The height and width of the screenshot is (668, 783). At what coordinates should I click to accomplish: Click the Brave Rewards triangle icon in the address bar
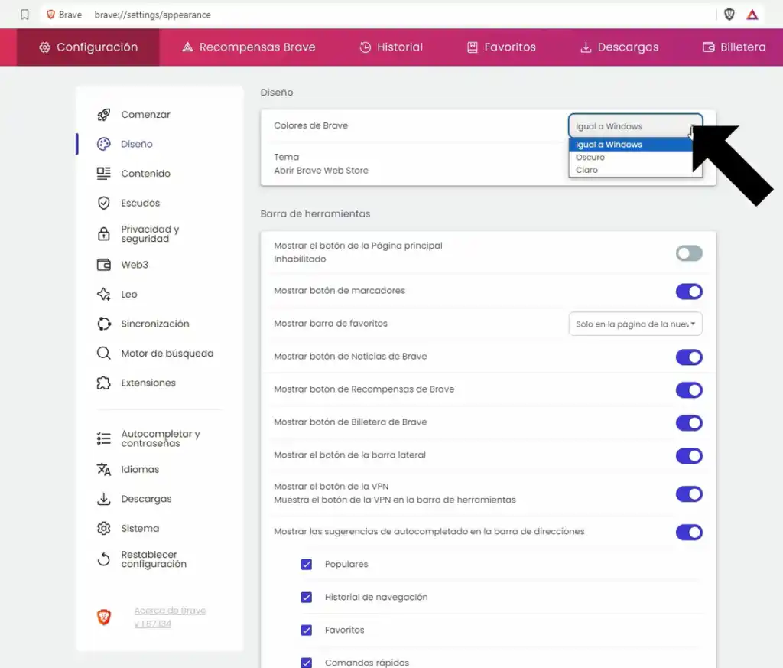click(752, 15)
